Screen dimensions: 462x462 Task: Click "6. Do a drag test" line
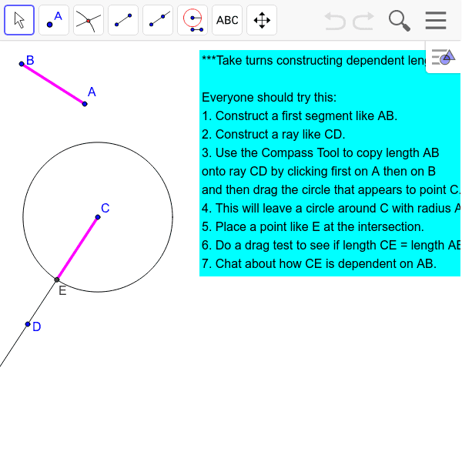[x=331, y=245]
